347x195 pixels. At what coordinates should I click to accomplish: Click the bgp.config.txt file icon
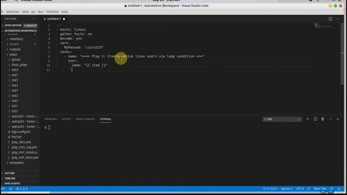[x=9, y=132]
